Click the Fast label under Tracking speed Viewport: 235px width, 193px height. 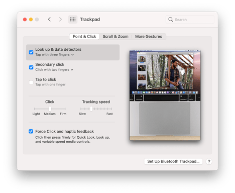[x=109, y=114]
